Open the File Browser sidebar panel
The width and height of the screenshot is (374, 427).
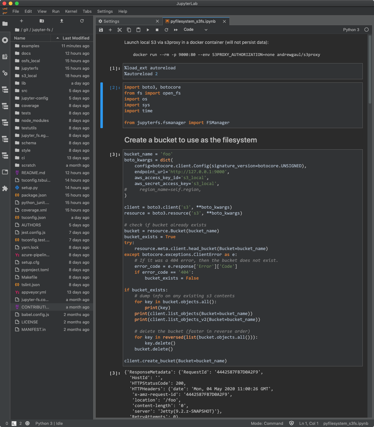coord(5,24)
